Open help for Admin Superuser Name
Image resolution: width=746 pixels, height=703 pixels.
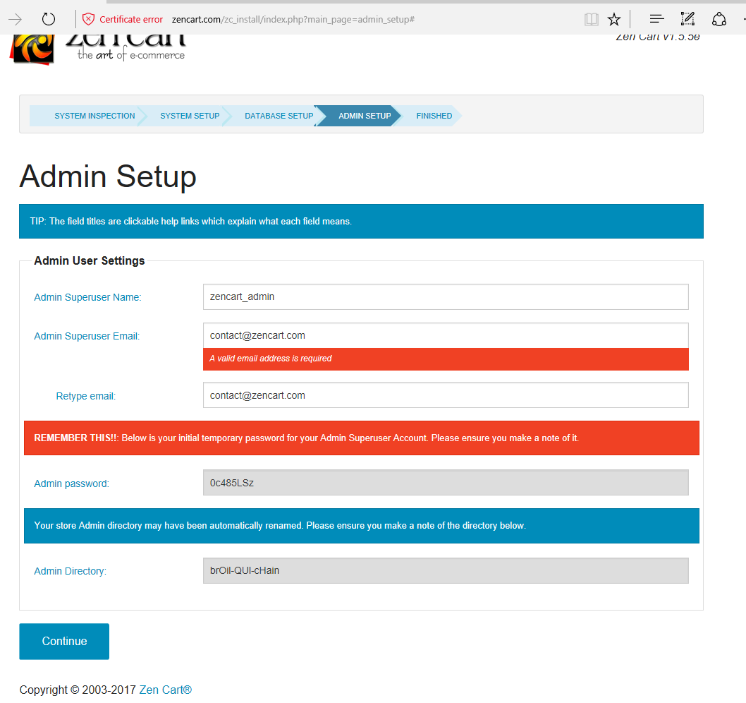(x=87, y=297)
